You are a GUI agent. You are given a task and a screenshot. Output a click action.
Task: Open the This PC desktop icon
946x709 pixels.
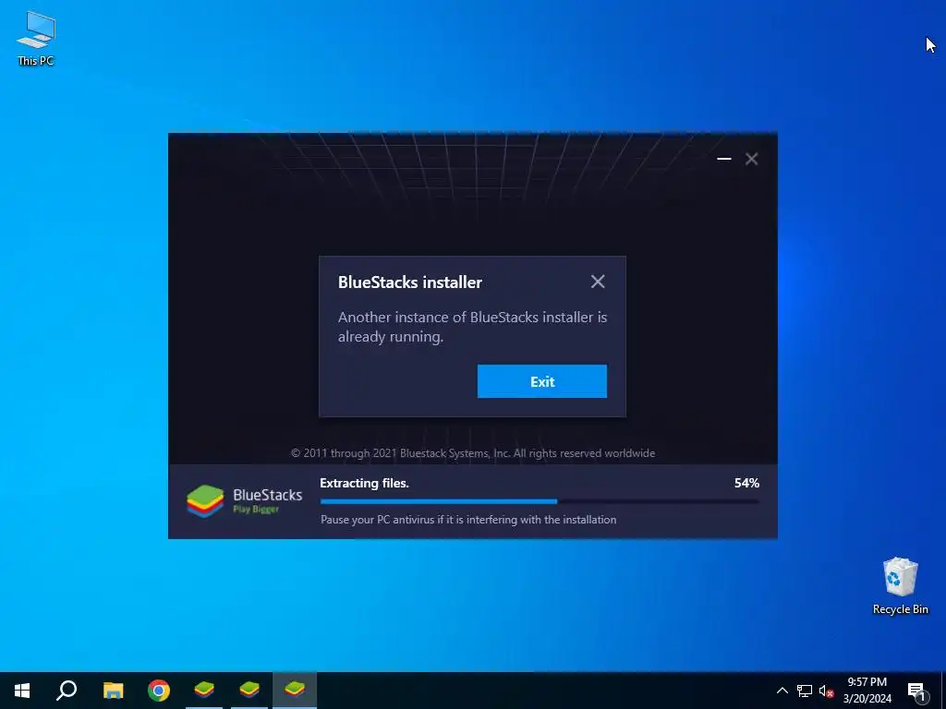(x=36, y=39)
